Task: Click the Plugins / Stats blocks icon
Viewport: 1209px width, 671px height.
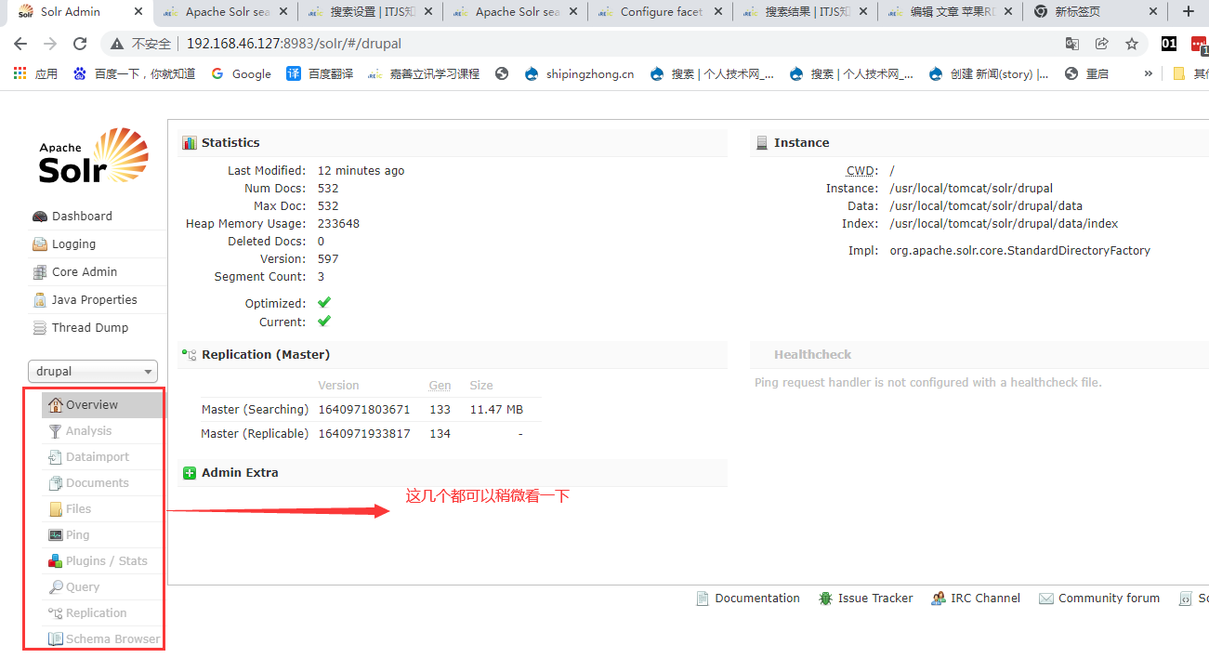Action: tap(56, 561)
